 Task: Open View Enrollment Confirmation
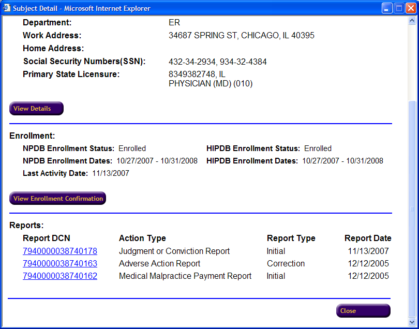58,198
